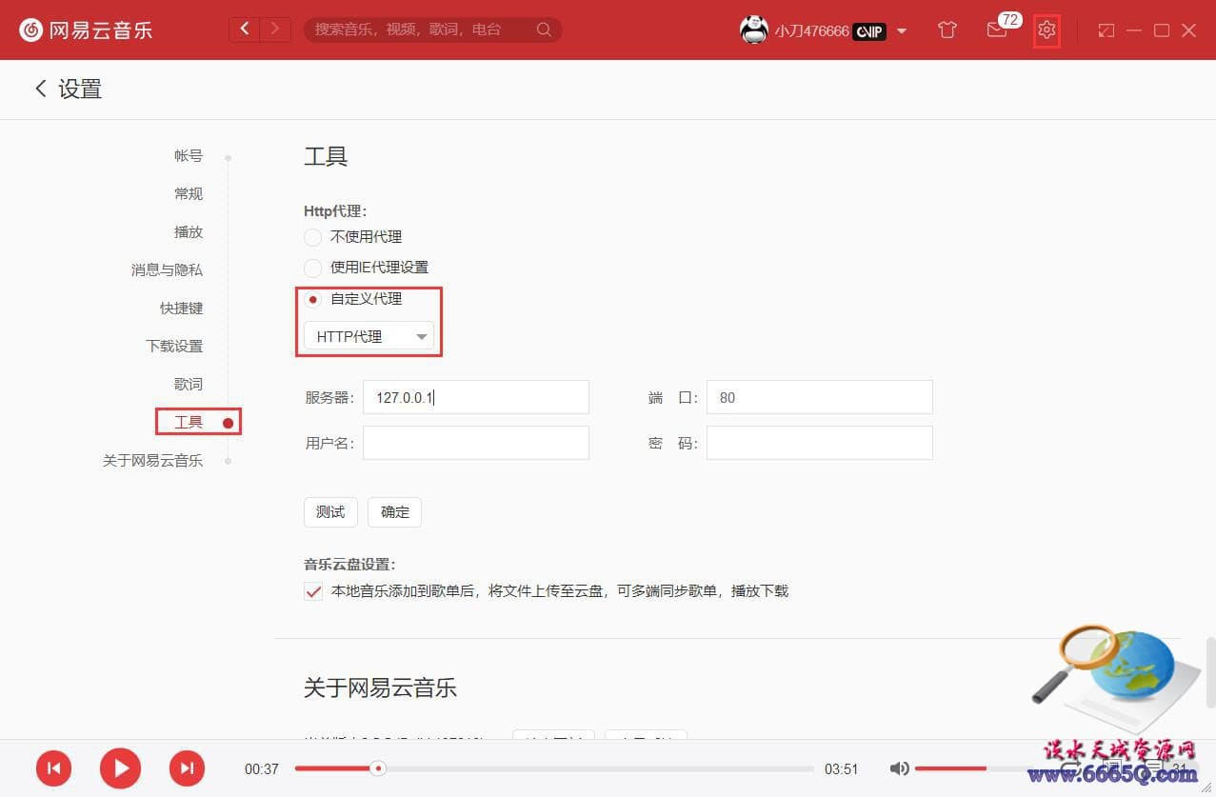Go to 下载设置 settings section
Image resolution: width=1216 pixels, height=797 pixels.
pyautogui.click(x=174, y=346)
